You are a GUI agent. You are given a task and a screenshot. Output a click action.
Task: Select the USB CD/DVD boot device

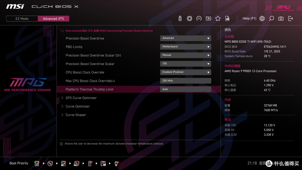point(76,164)
